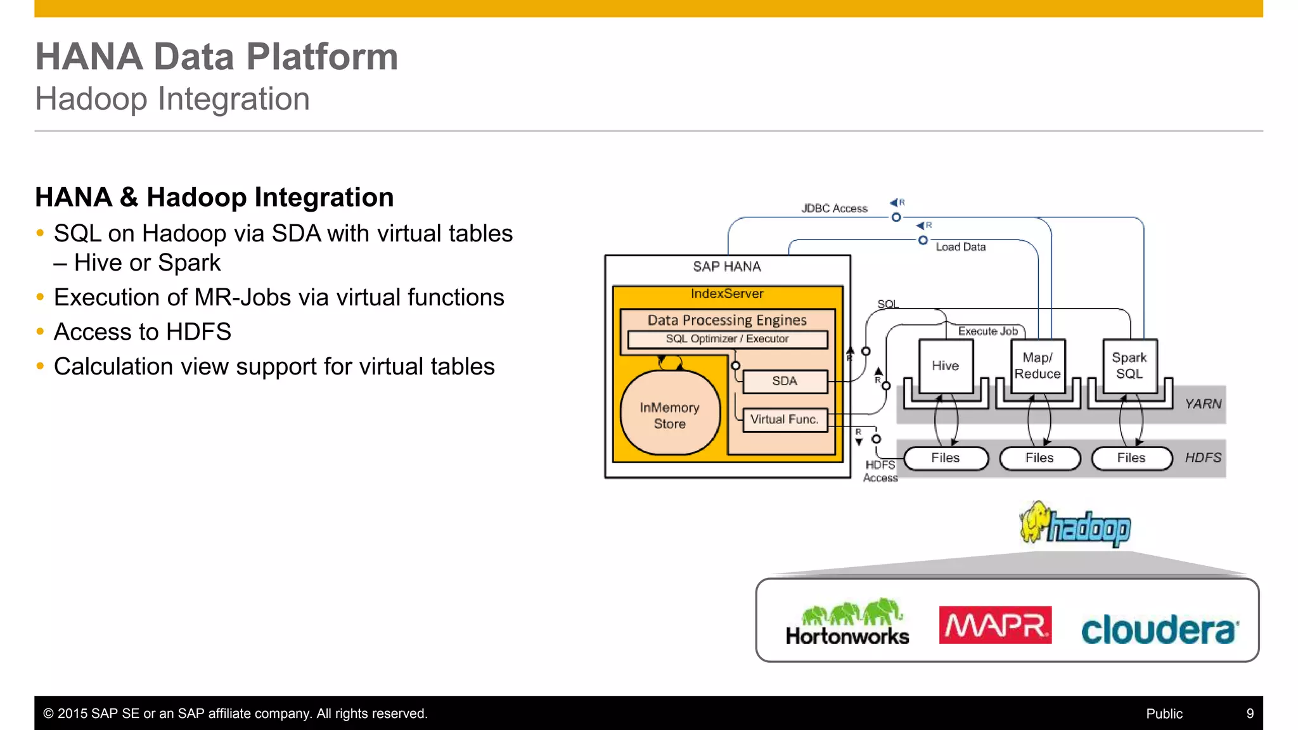Click the Hadoop elephant logo
The width and height of the screenshot is (1298, 730).
[1075, 524]
